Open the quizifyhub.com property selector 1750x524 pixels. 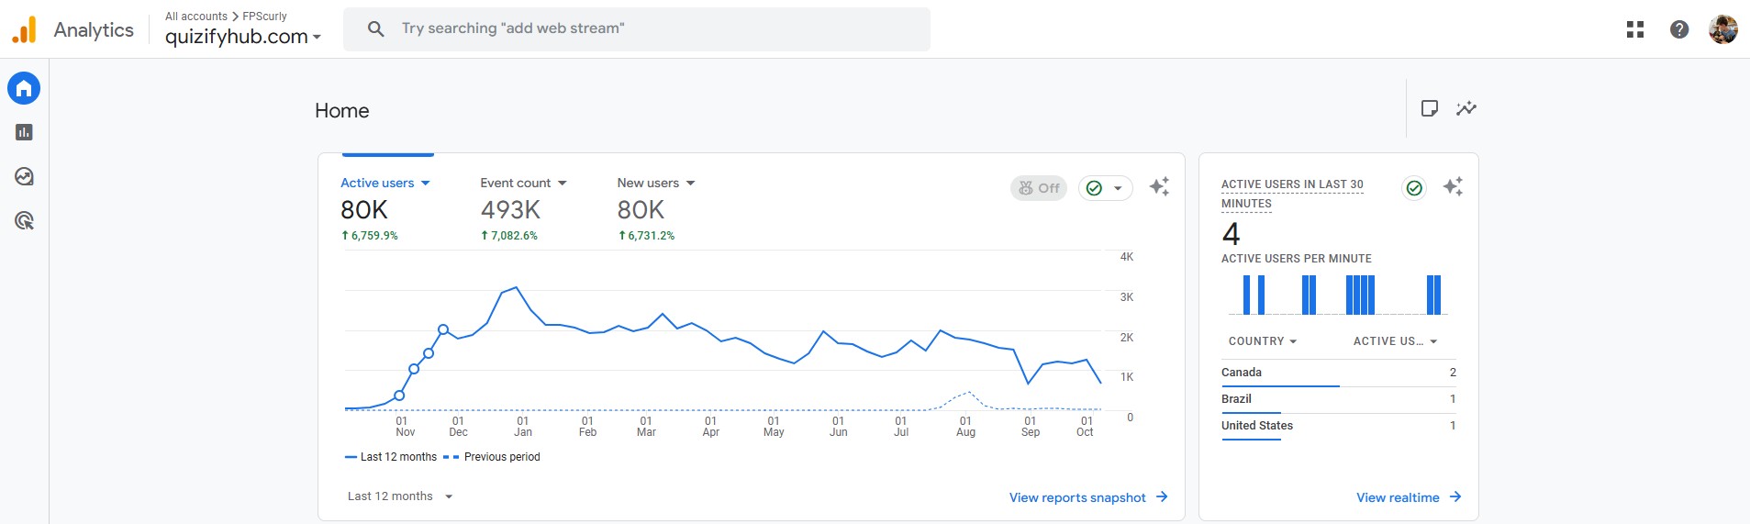243,37
